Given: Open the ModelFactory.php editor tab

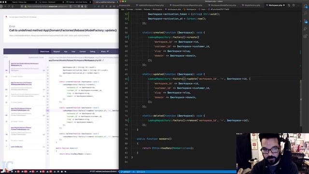Looking at the screenshot, I should pos(252,5).
